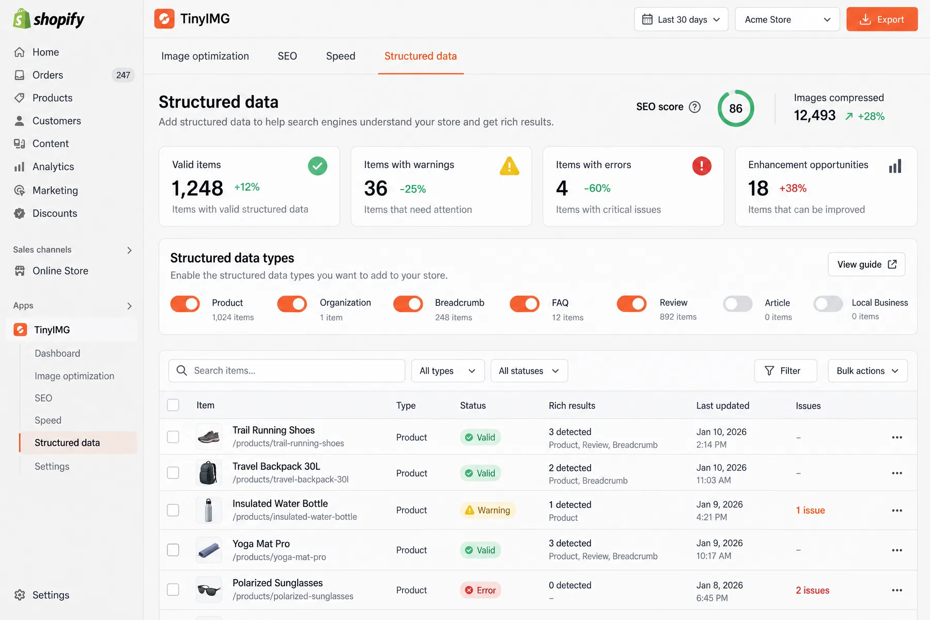This screenshot has width=930, height=620.
Task: Expand the Apps section chevron
Action: pos(129,306)
